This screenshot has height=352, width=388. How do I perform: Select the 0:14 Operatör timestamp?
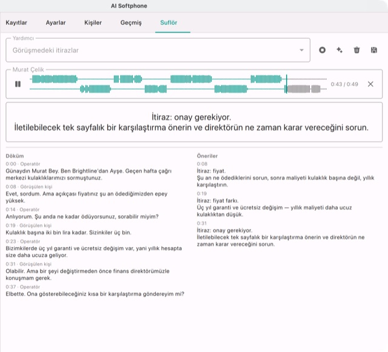pyautogui.click(x=22, y=210)
